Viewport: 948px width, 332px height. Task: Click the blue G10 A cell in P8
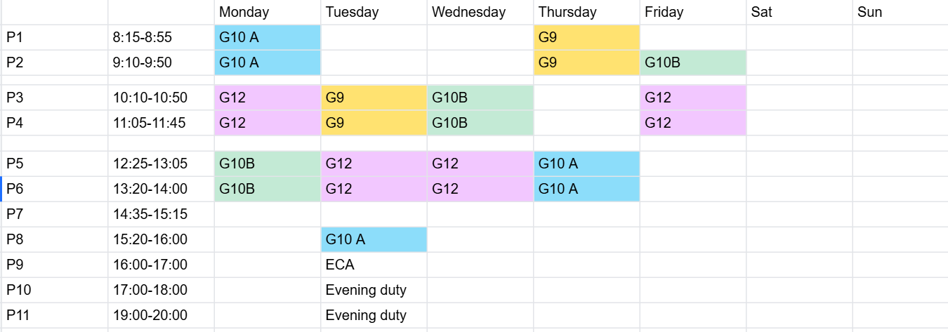pos(374,239)
